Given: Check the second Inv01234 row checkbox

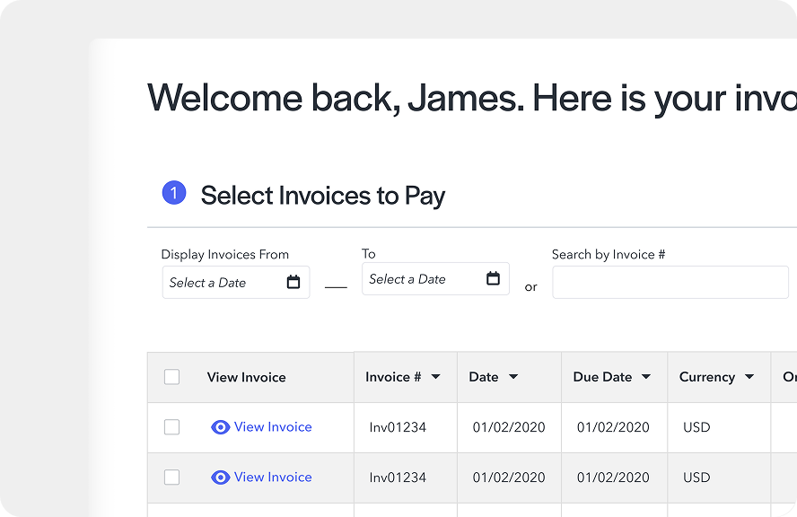Looking at the screenshot, I should (x=171, y=478).
